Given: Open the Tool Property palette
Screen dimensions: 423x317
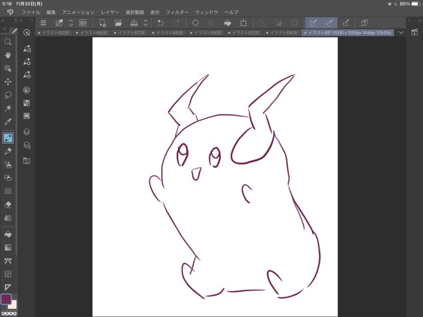Looking at the screenshot, I should coord(27,62).
